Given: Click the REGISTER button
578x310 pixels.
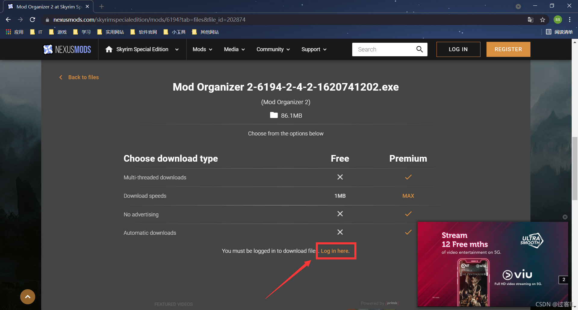Looking at the screenshot, I should [x=508, y=49].
